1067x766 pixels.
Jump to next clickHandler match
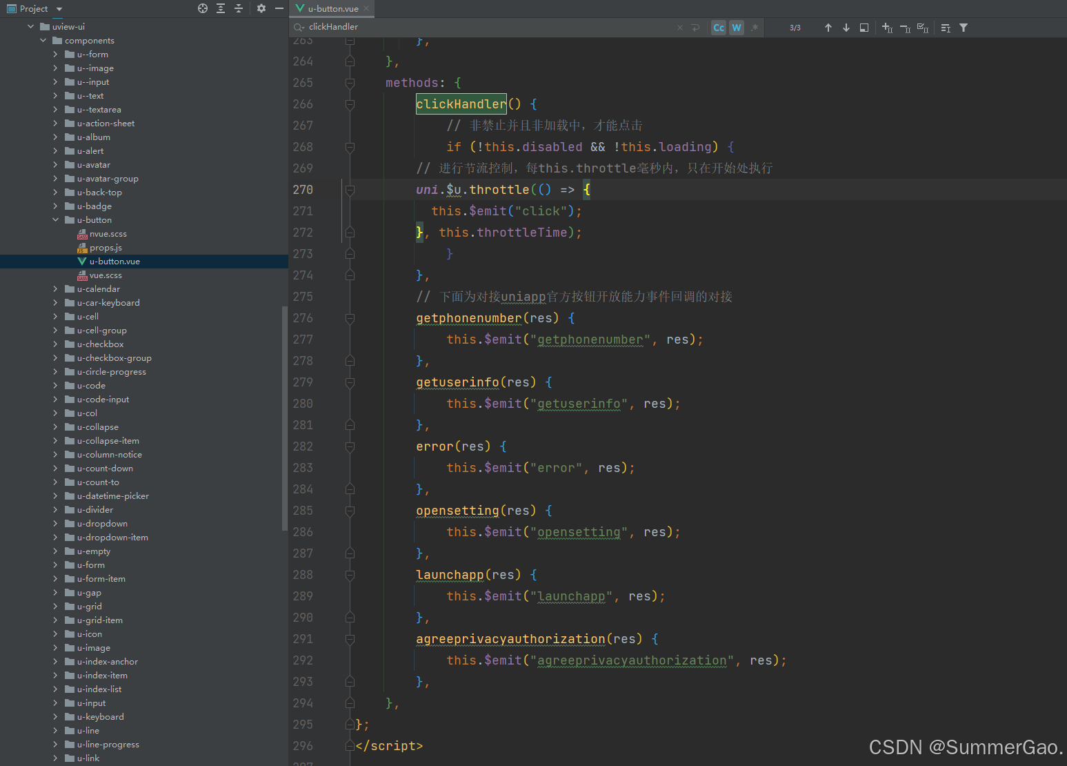pos(846,27)
